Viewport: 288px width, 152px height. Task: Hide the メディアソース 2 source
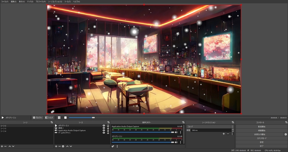pos(104,126)
